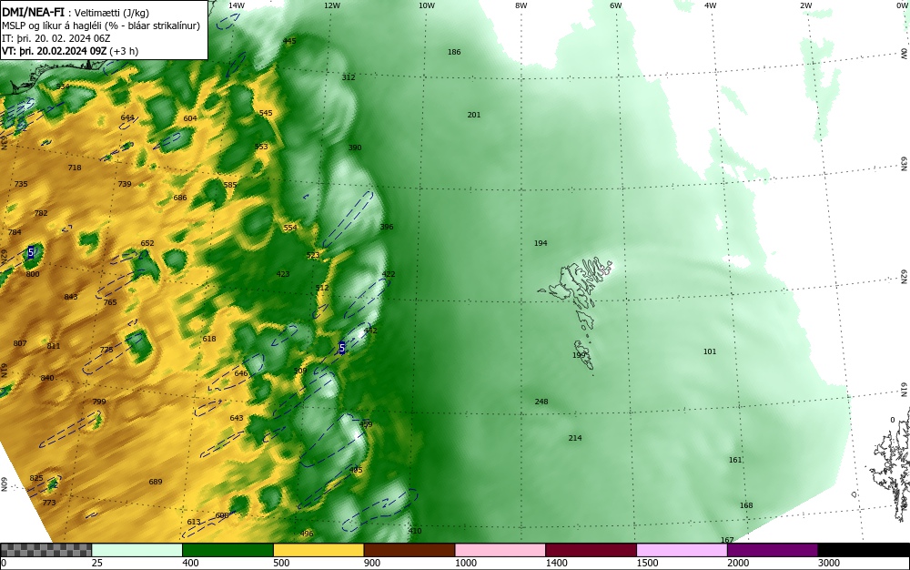Viewport: 910px width, 570px height.
Task: Click the map value '199' by the southern Faroe island
Action: click(x=579, y=355)
